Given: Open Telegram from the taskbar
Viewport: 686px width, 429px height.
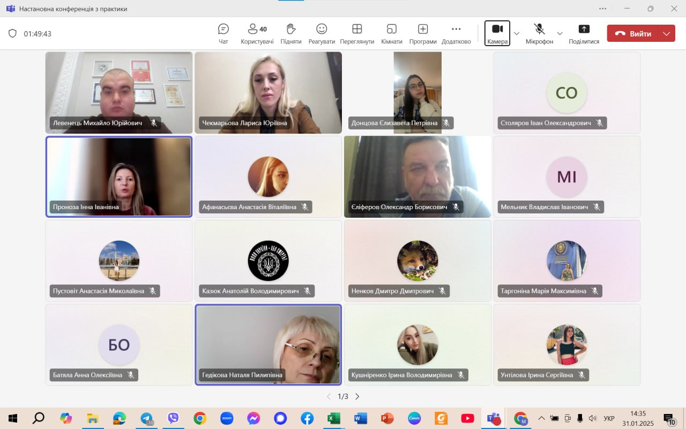Looking at the screenshot, I should 146,418.
